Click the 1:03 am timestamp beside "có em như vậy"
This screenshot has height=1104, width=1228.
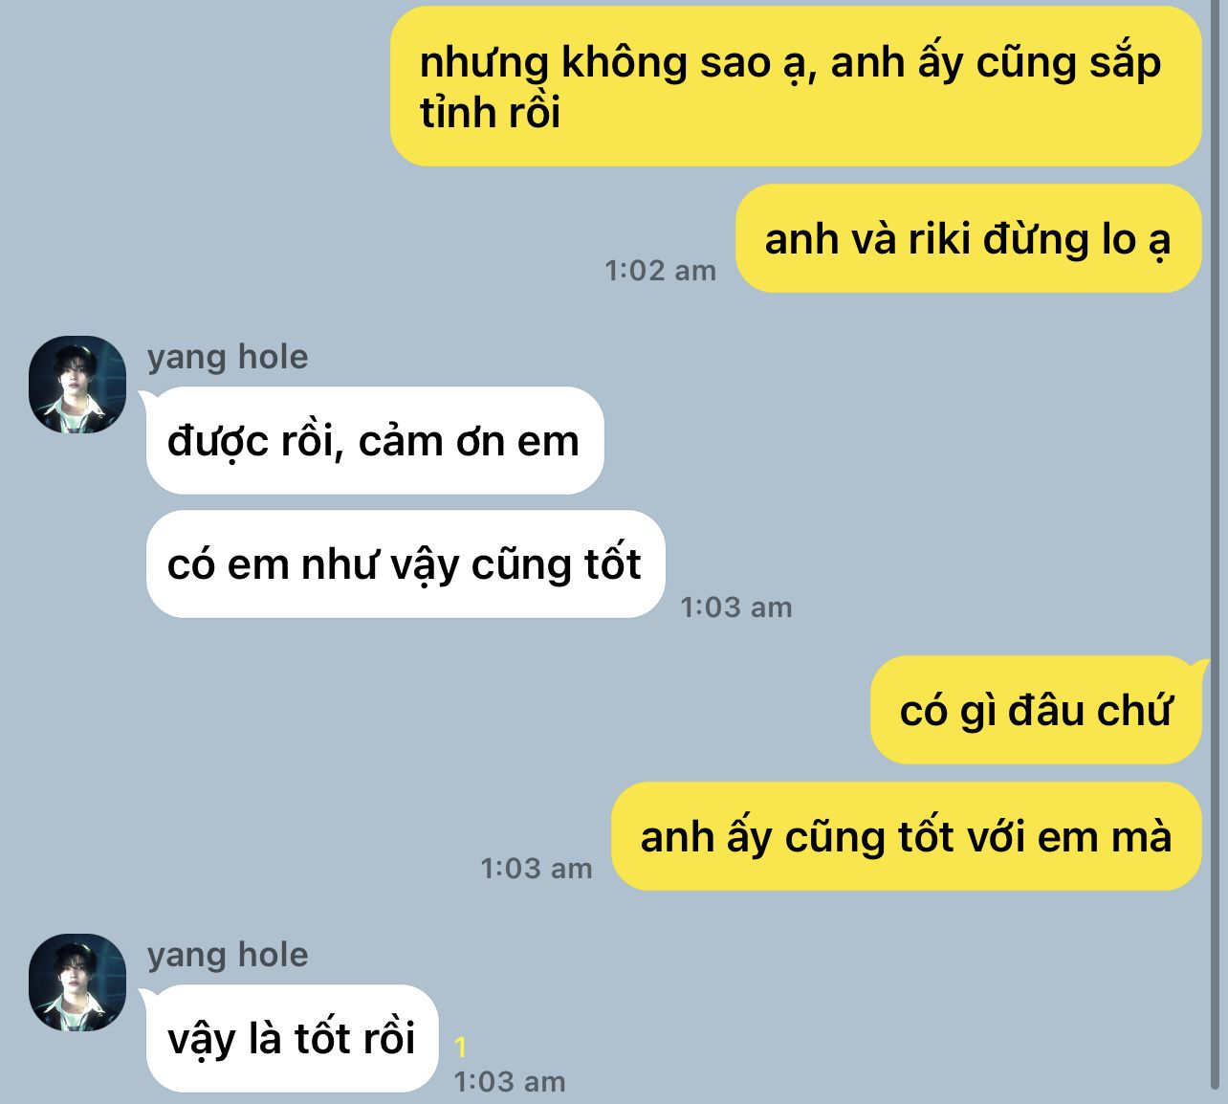coord(736,607)
